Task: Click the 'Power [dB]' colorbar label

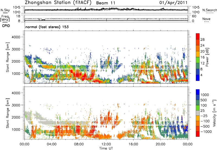Action: pos(207,57)
